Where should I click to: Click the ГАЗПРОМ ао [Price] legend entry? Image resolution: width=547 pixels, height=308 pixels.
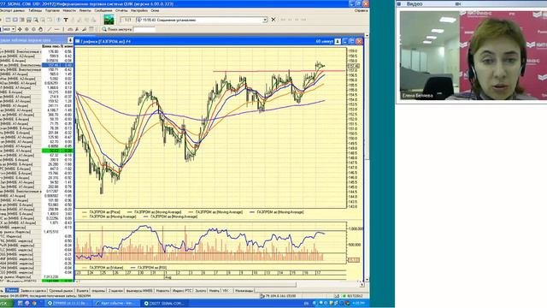(x=101, y=212)
